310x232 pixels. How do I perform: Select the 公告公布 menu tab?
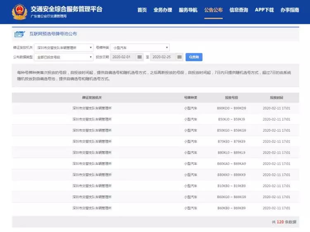(214, 10)
